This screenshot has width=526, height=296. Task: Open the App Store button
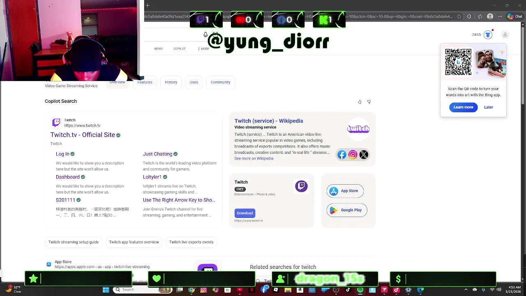pyautogui.click(x=345, y=191)
